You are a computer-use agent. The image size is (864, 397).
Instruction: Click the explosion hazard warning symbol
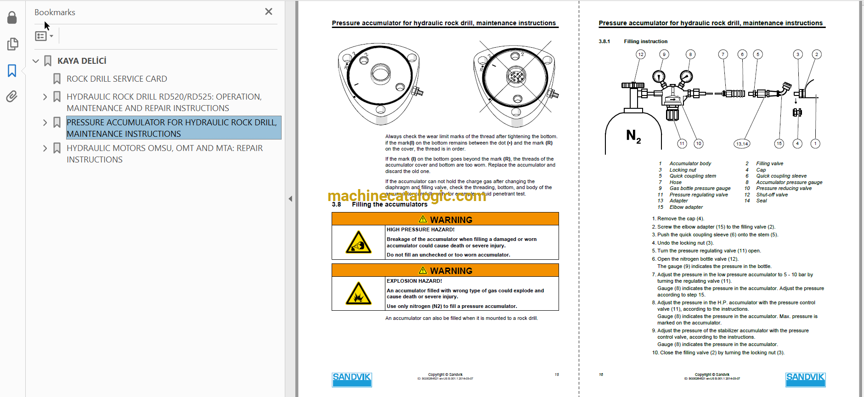pyautogui.click(x=358, y=293)
